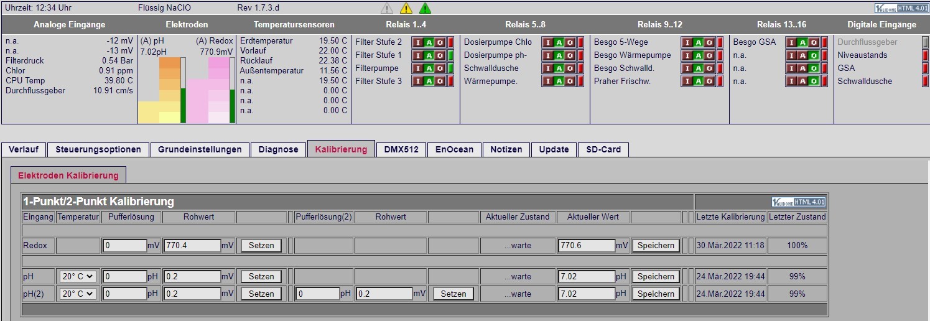The image size is (930, 321).
Task: Click the green status LED for Filterpumpe
Action: tap(450, 68)
